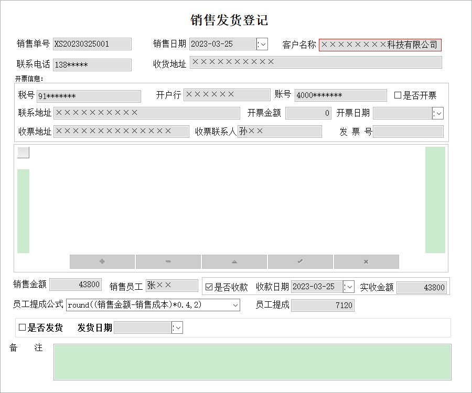Click the 客户名称 field
The height and width of the screenshot is (393, 472).
380,45
